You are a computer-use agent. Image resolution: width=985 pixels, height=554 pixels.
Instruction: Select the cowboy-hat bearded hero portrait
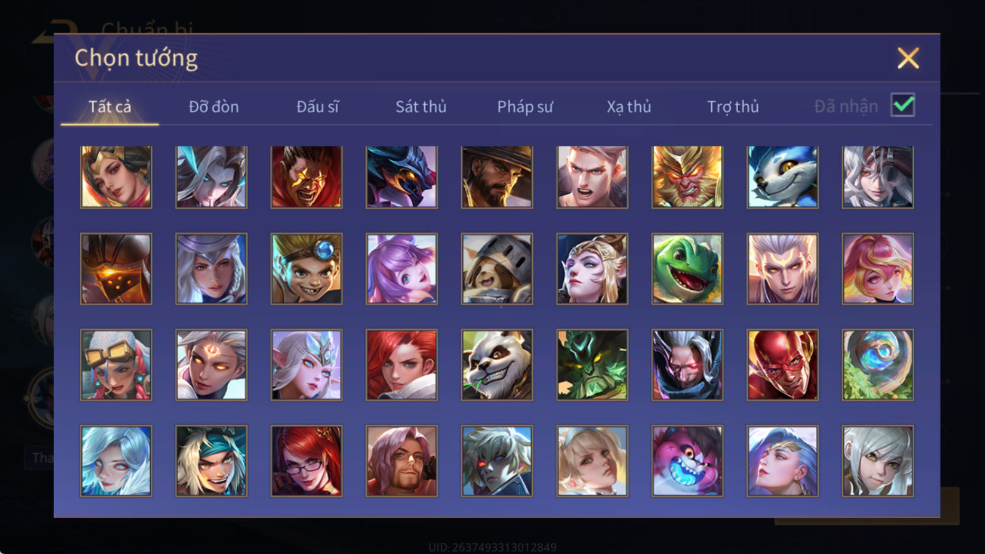pos(497,177)
